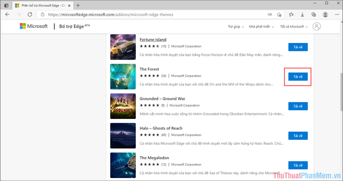Click the forward navigation arrow

point(19,15)
